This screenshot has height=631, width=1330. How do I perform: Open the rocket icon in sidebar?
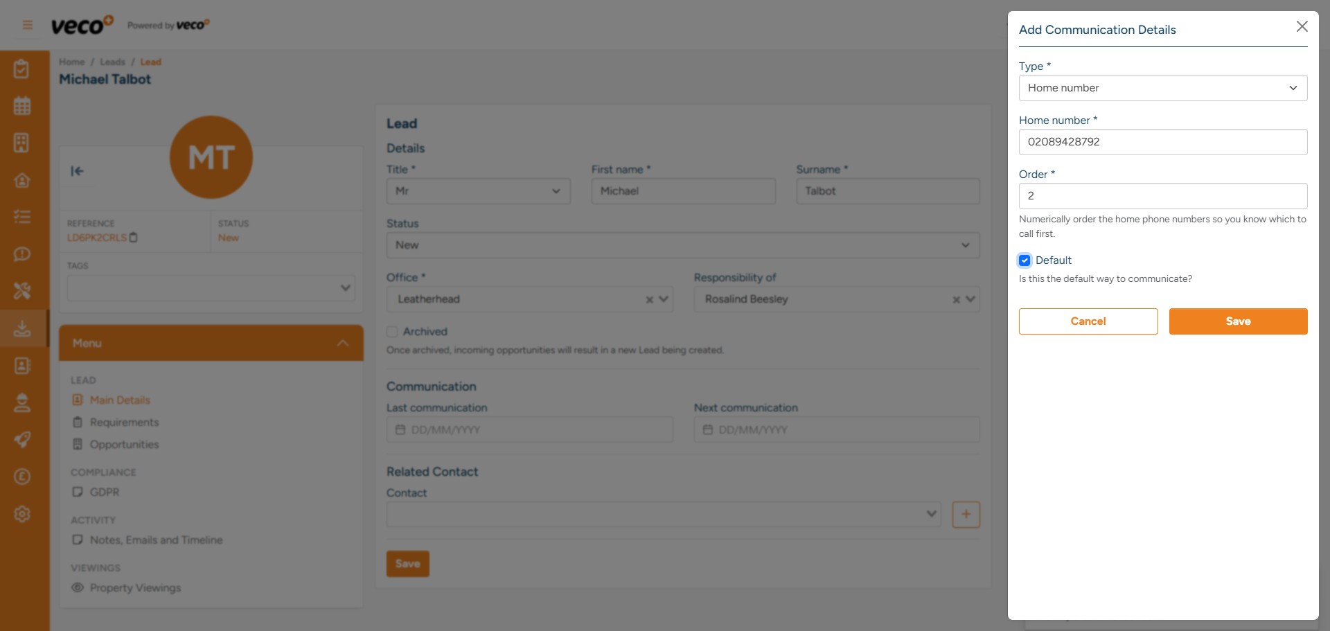tap(22, 440)
